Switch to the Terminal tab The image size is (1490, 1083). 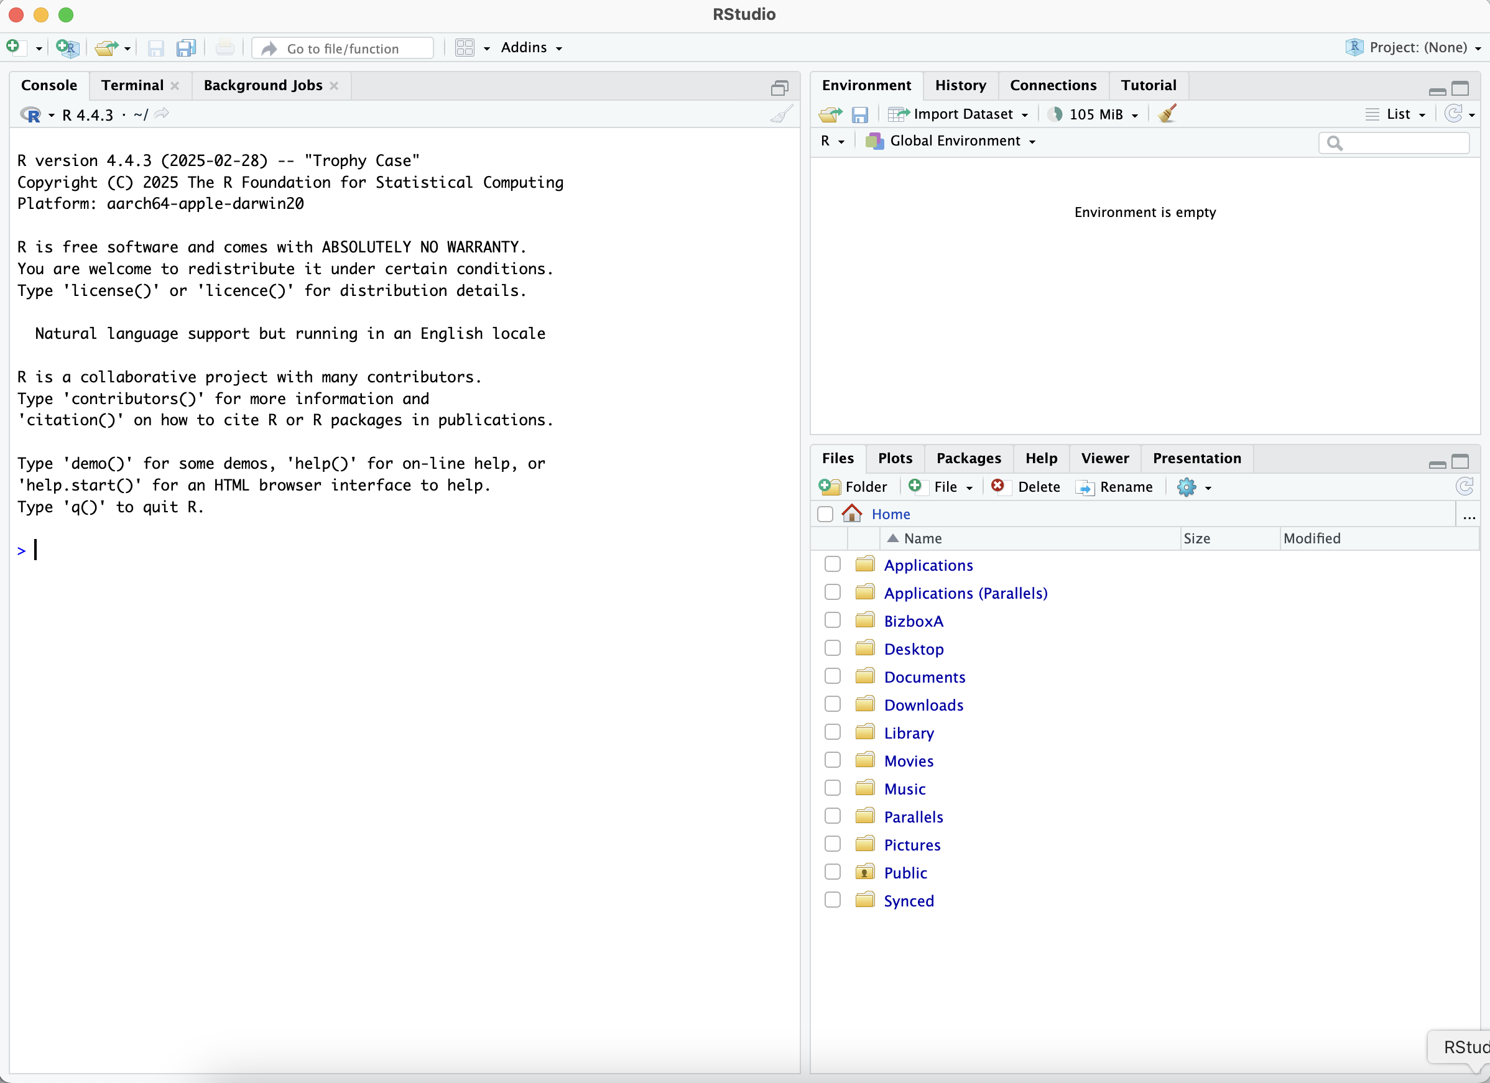(x=132, y=85)
